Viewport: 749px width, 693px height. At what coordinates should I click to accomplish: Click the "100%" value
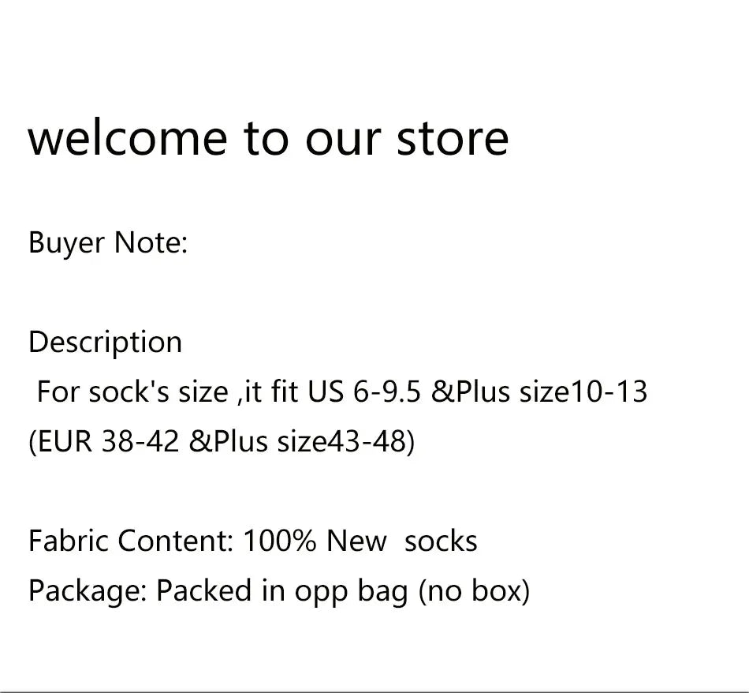[x=280, y=541]
